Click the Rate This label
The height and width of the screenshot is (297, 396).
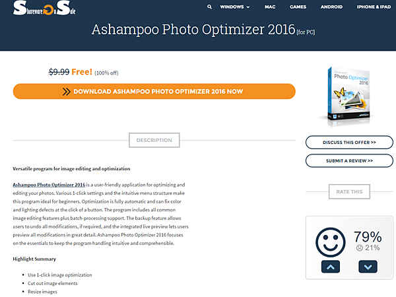click(x=349, y=191)
